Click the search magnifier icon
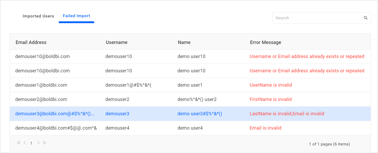The height and width of the screenshot is (153, 378). point(365,18)
